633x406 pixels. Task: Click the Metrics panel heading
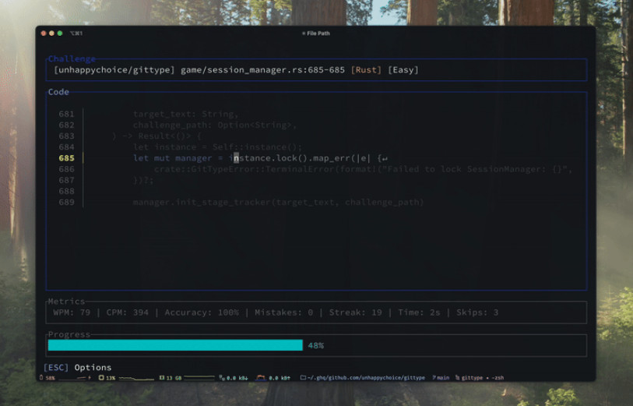tap(67, 302)
